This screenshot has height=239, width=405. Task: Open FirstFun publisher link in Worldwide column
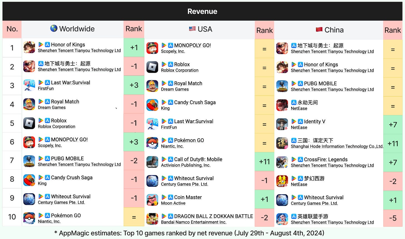46,88
